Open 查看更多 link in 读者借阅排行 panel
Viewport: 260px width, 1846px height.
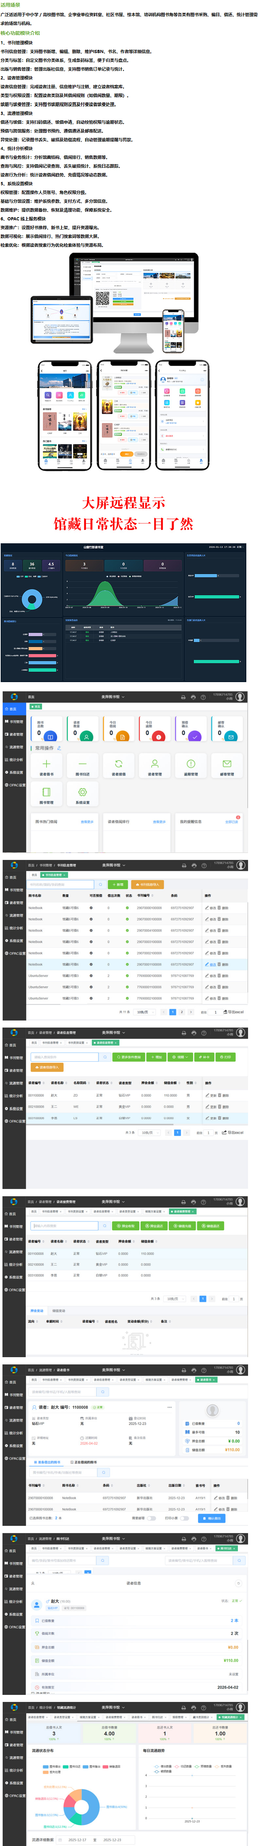click(x=160, y=822)
